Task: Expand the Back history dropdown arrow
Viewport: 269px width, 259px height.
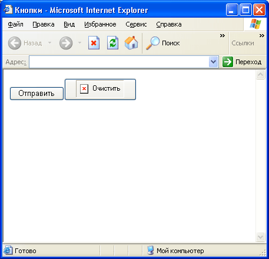Action: tap(49, 42)
